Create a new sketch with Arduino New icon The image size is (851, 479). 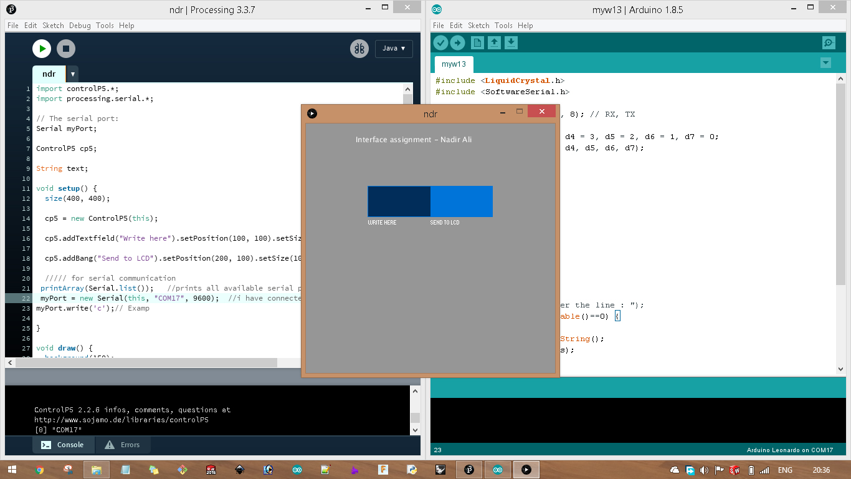click(477, 42)
